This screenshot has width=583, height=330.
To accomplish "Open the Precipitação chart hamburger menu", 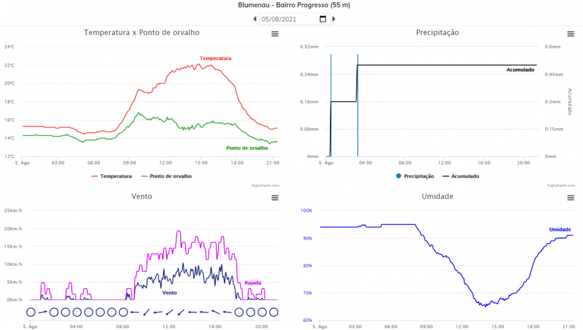I will point(571,34).
